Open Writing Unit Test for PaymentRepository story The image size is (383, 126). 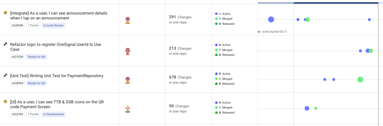(57, 76)
